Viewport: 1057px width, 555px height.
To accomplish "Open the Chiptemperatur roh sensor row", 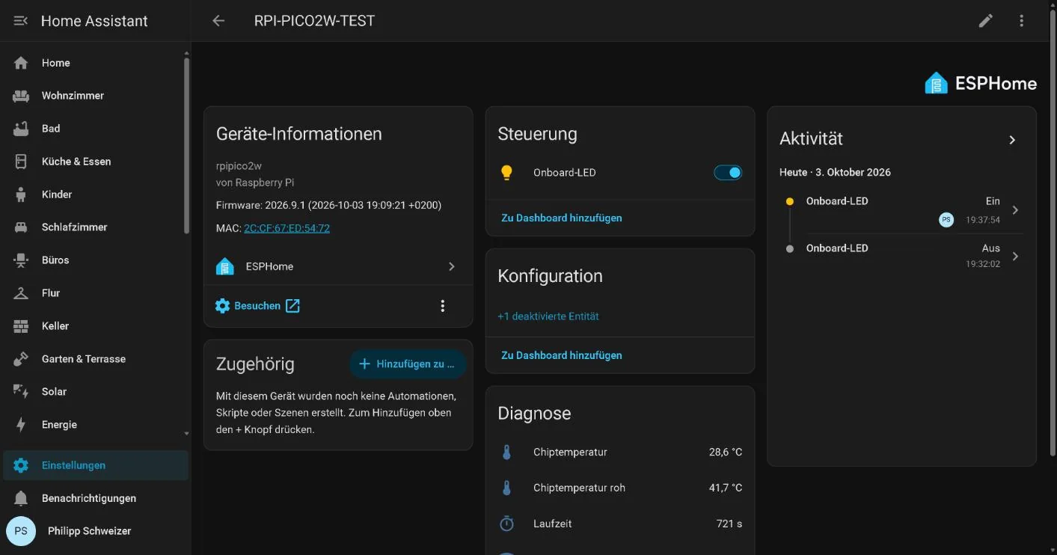I will pyautogui.click(x=620, y=488).
